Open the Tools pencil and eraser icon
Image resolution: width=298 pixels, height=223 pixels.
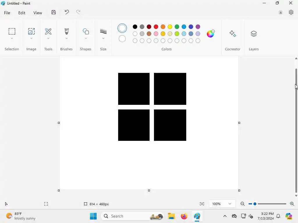48,31
